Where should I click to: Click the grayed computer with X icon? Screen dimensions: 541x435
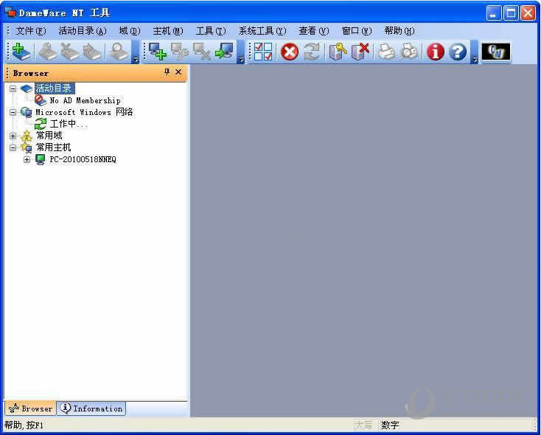tap(202, 52)
